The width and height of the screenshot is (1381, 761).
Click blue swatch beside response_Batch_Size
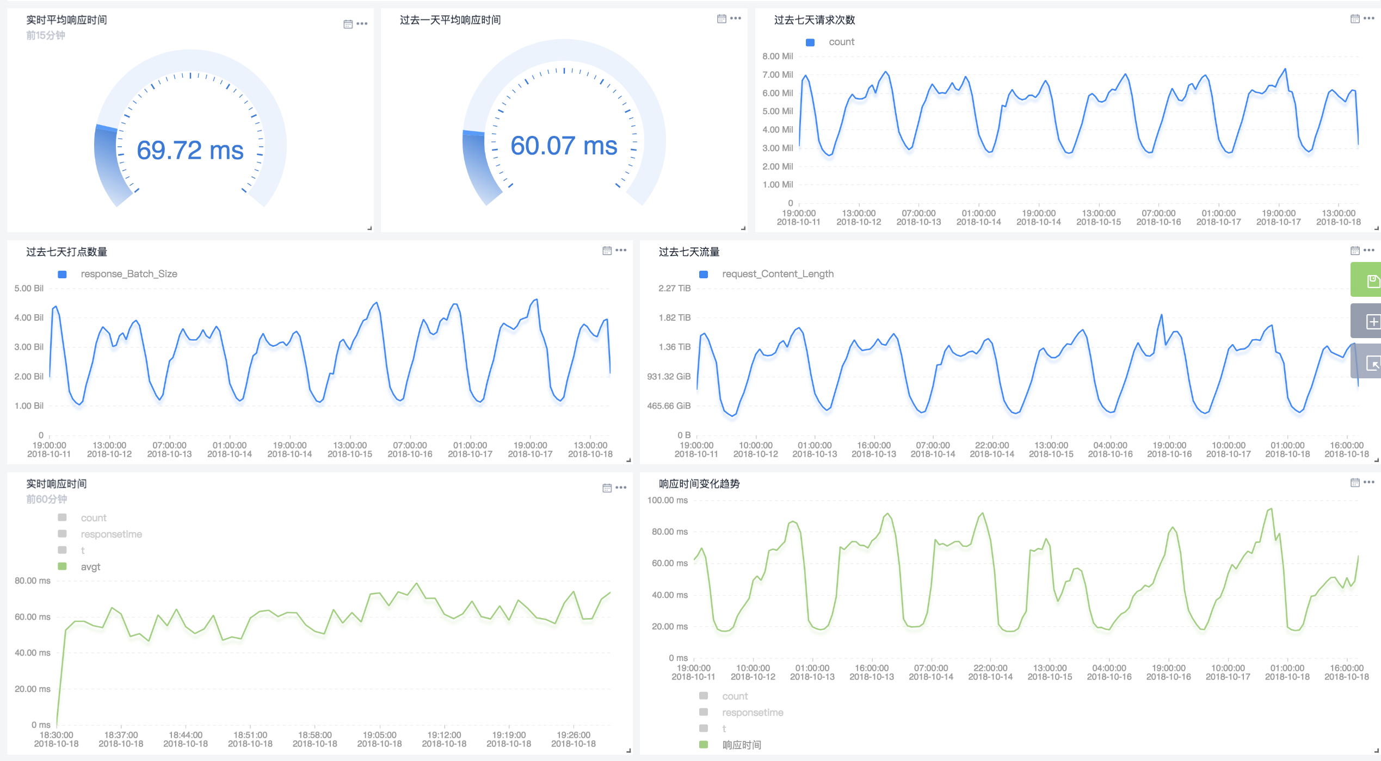pyautogui.click(x=63, y=275)
